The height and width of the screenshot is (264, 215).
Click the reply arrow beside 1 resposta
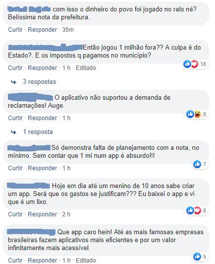click(13, 132)
